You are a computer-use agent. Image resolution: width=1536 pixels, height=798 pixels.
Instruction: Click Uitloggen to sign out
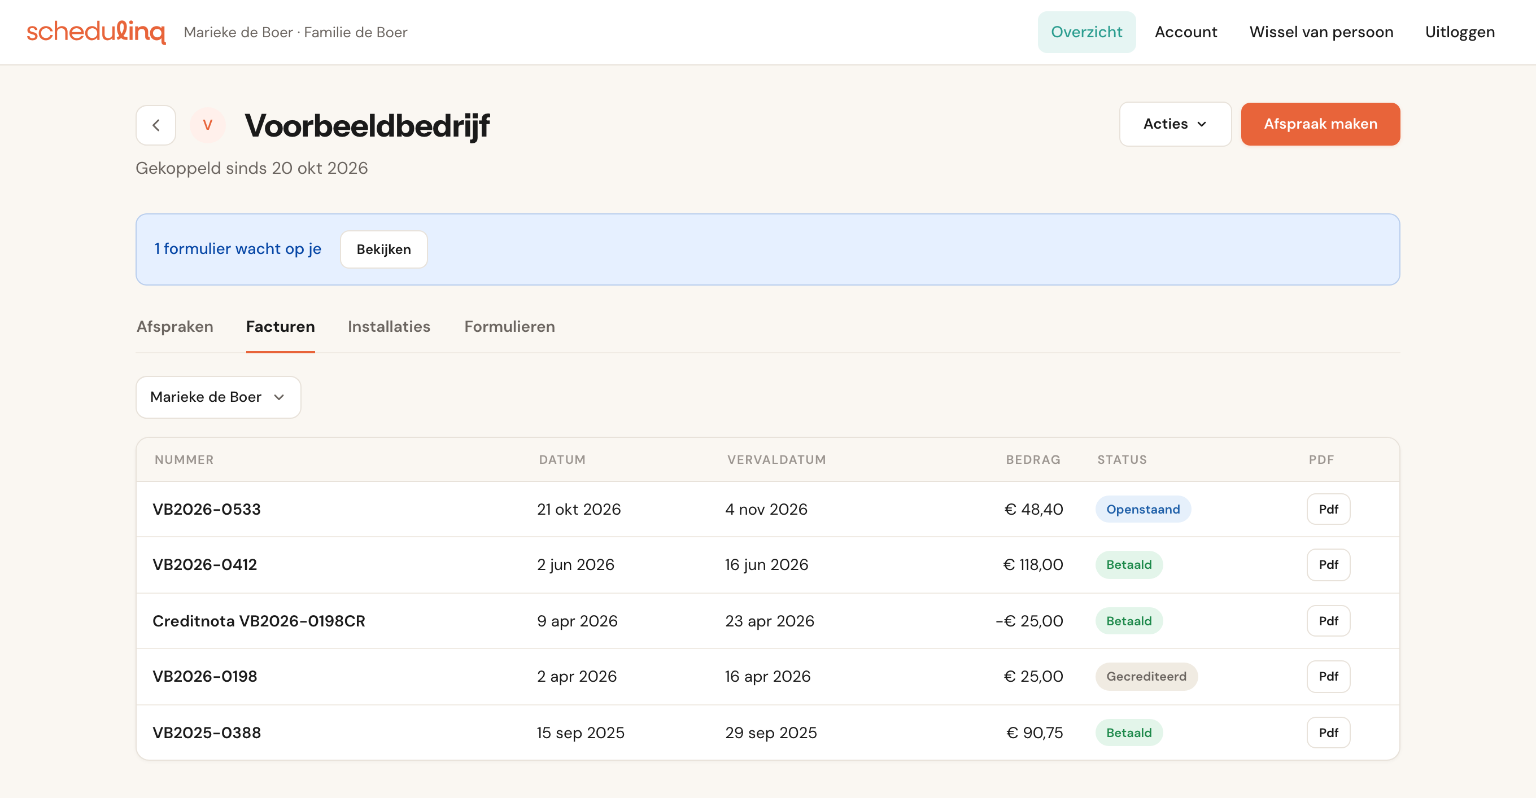coord(1460,32)
